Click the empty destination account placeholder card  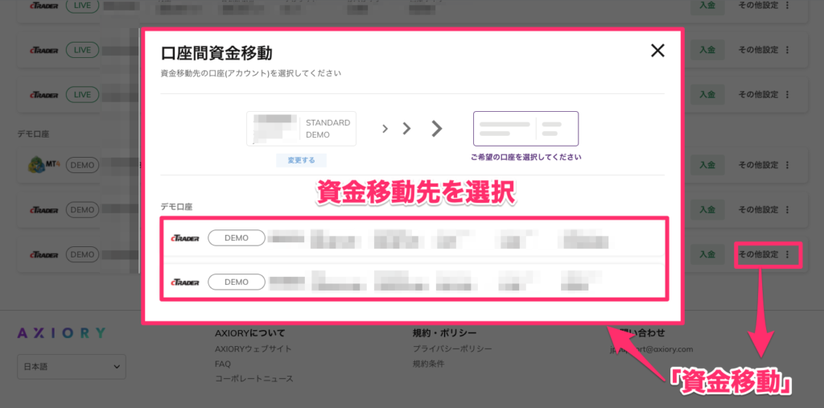point(525,128)
